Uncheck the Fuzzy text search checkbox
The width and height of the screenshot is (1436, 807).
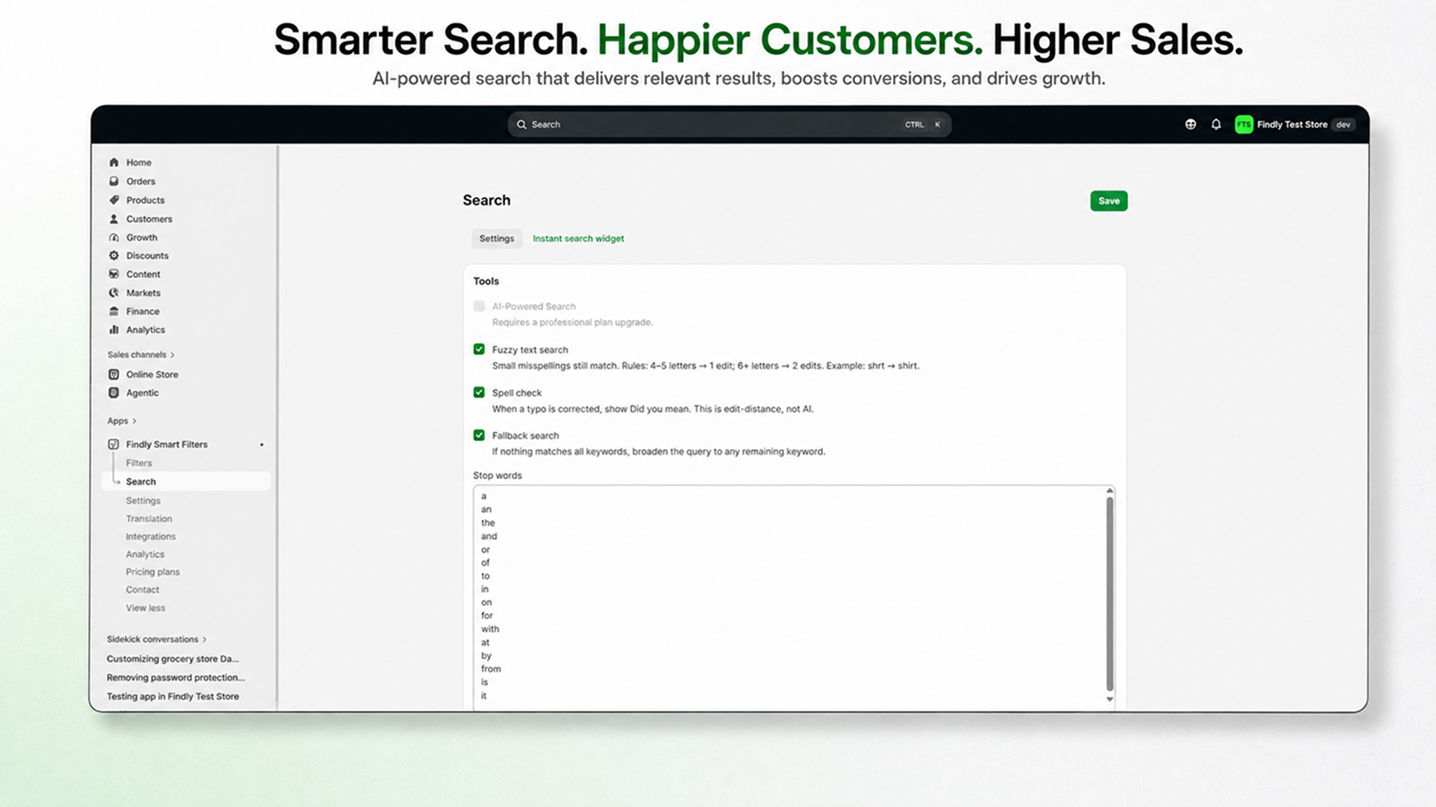point(479,349)
